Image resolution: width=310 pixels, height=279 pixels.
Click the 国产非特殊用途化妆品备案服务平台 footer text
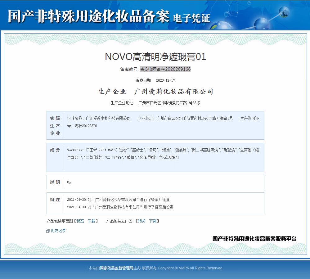point(254,239)
